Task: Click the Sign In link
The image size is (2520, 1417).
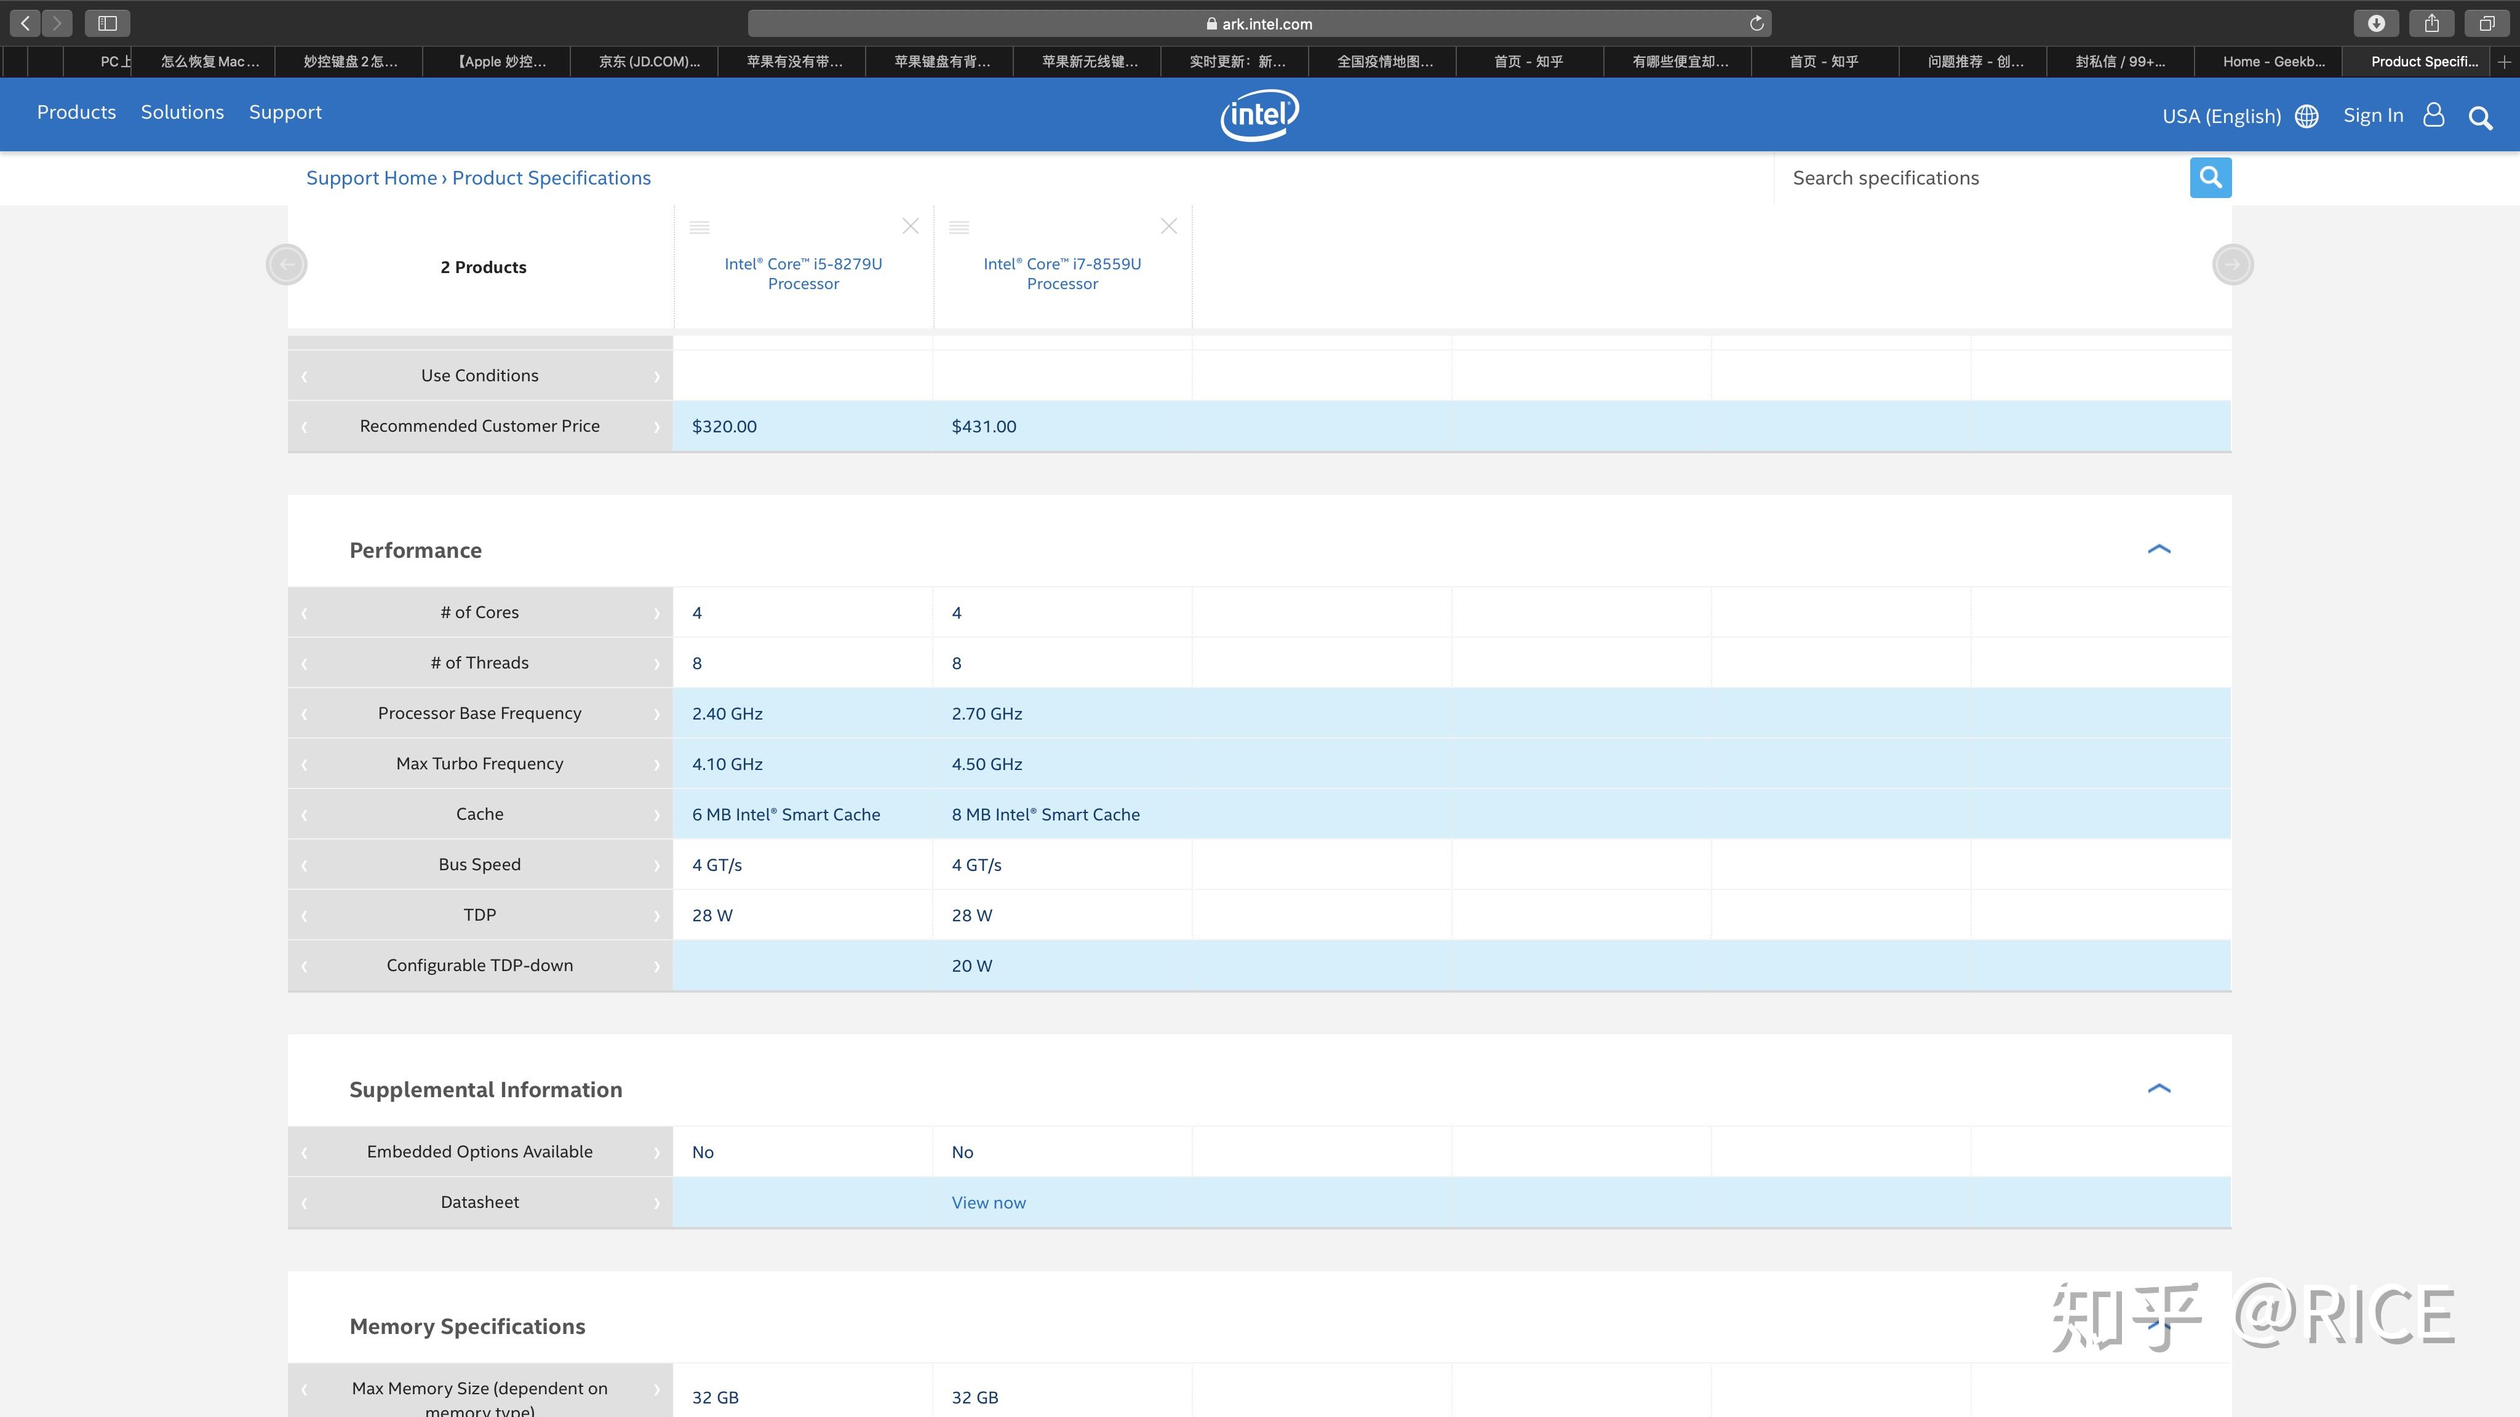Action: pos(2372,116)
